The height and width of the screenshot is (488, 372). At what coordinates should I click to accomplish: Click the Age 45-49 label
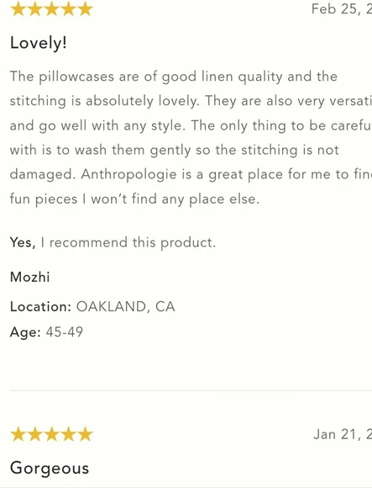pyautogui.click(x=46, y=332)
